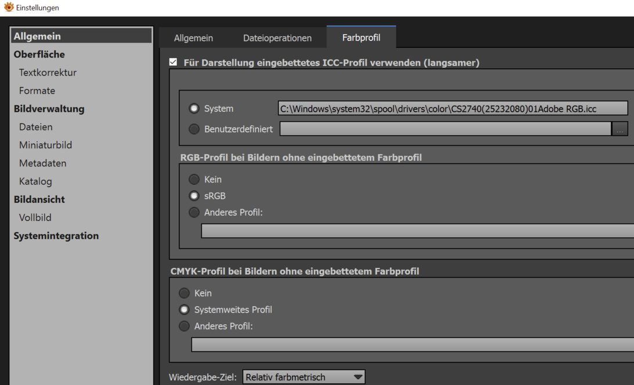Click the System ICC profile path field
Image resolution: width=634 pixels, height=385 pixels.
452,108
